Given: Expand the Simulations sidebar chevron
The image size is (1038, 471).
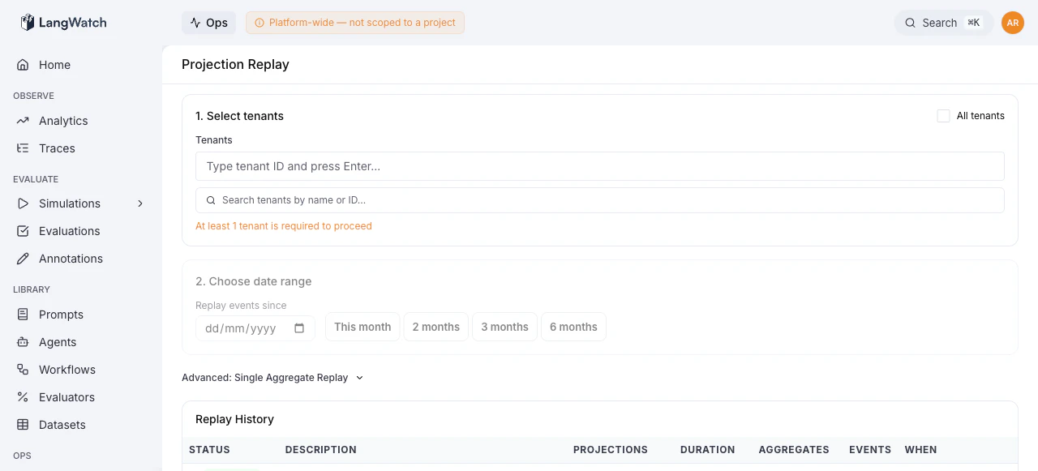Looking at the screenshot, I should click(139, 203).
